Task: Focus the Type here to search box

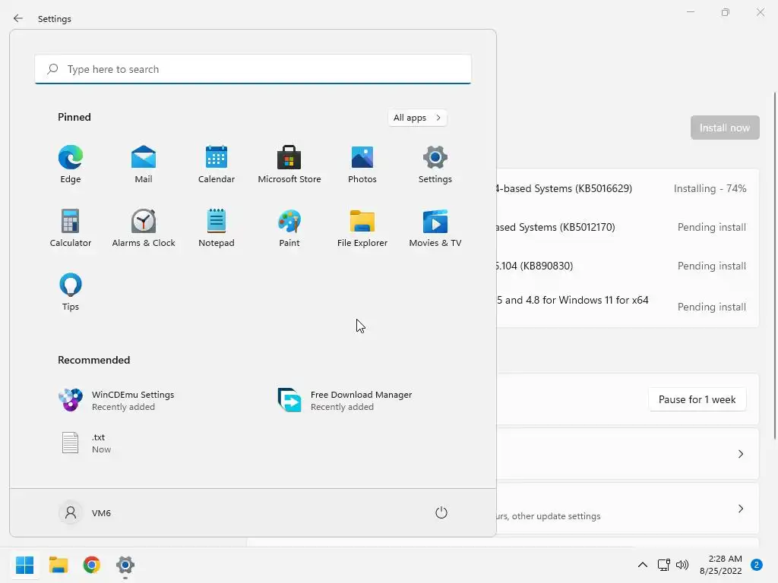Action: pos(253,69)
